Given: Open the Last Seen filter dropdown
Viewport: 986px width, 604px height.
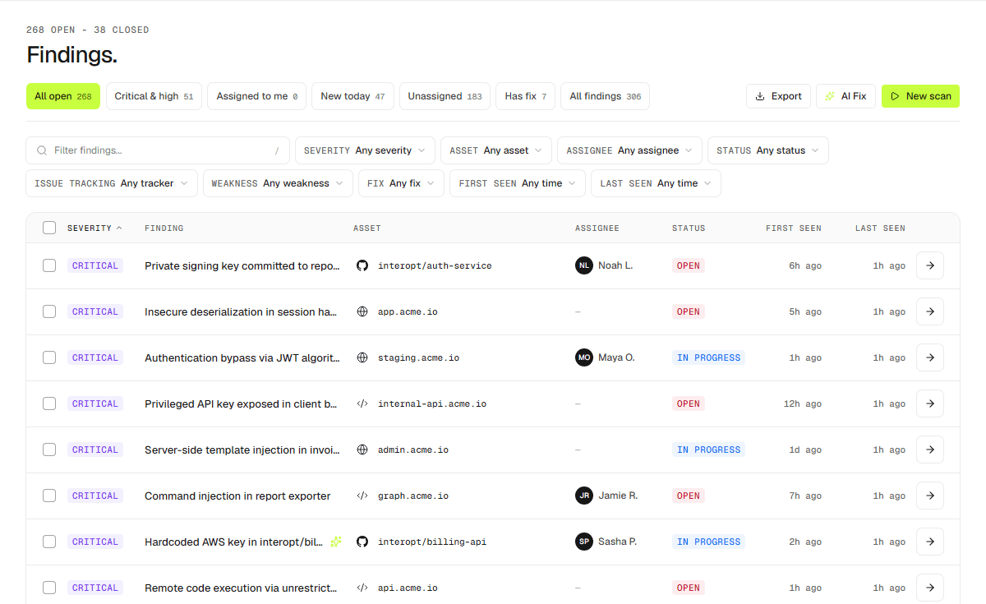Looking at the screenshot, I should [656, 183].
